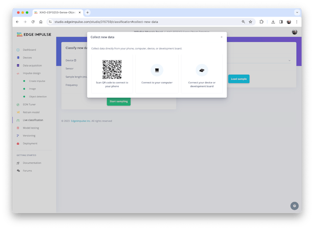Open Versioning page

[x=29, y=135]
